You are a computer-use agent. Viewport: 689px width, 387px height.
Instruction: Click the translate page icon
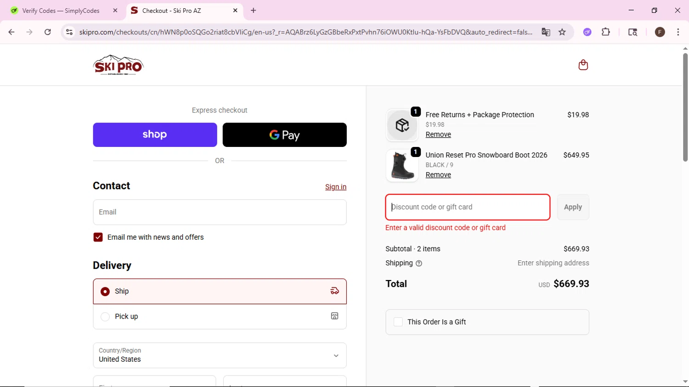546,32
